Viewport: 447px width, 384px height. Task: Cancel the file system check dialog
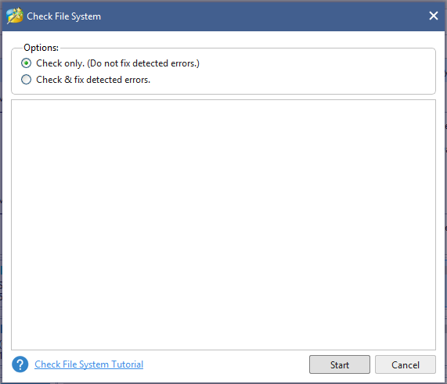tap(405, 364)
